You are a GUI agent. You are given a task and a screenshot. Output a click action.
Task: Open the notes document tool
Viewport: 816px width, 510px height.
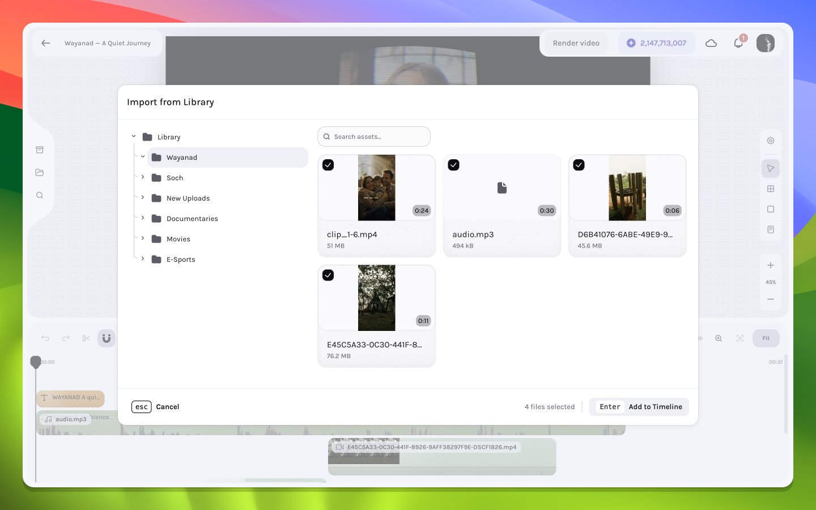coord(771,229)
